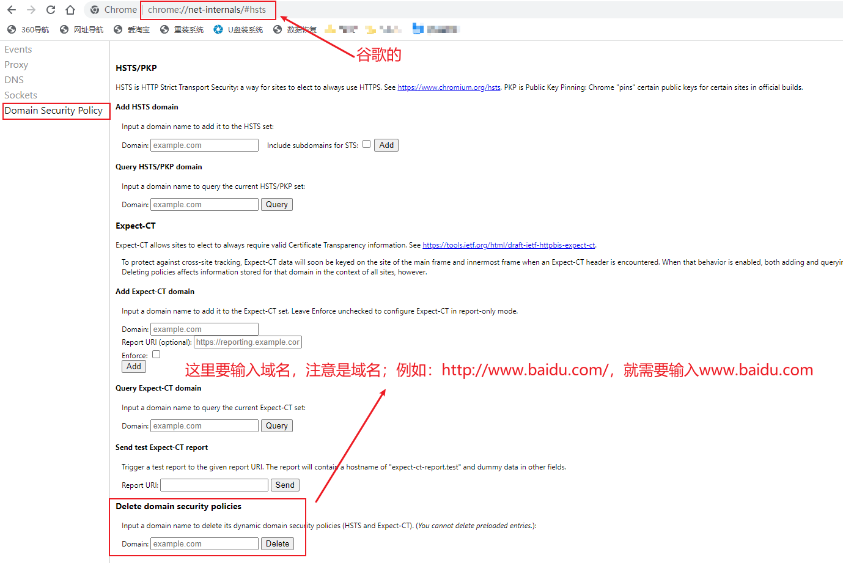Image resolution: width=843 pixels, height=563 pixels.
Task: Focus the Add HSTS domain input field
Action: (x=205, y=145)
